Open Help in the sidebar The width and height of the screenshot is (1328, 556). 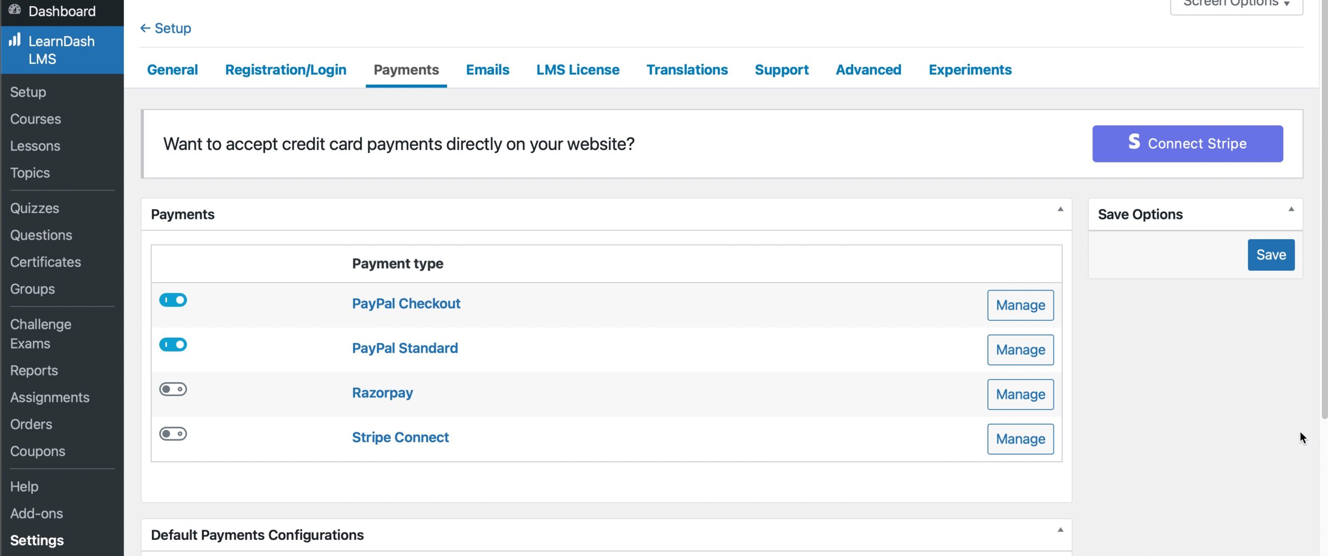pos(24,486)
